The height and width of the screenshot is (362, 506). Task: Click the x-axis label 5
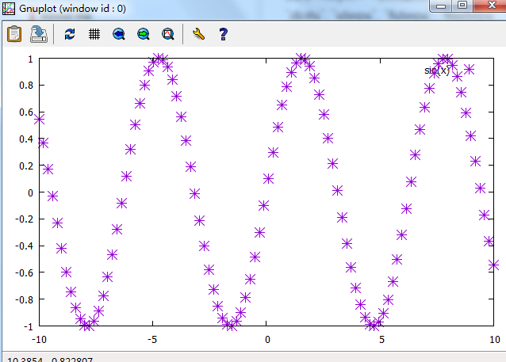click(x=381, y=340)
